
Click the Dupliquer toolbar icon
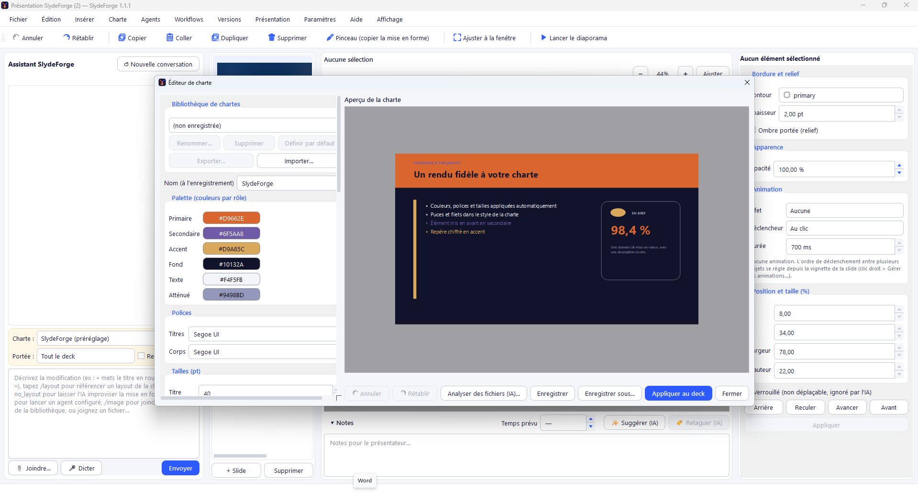point(215,37)
